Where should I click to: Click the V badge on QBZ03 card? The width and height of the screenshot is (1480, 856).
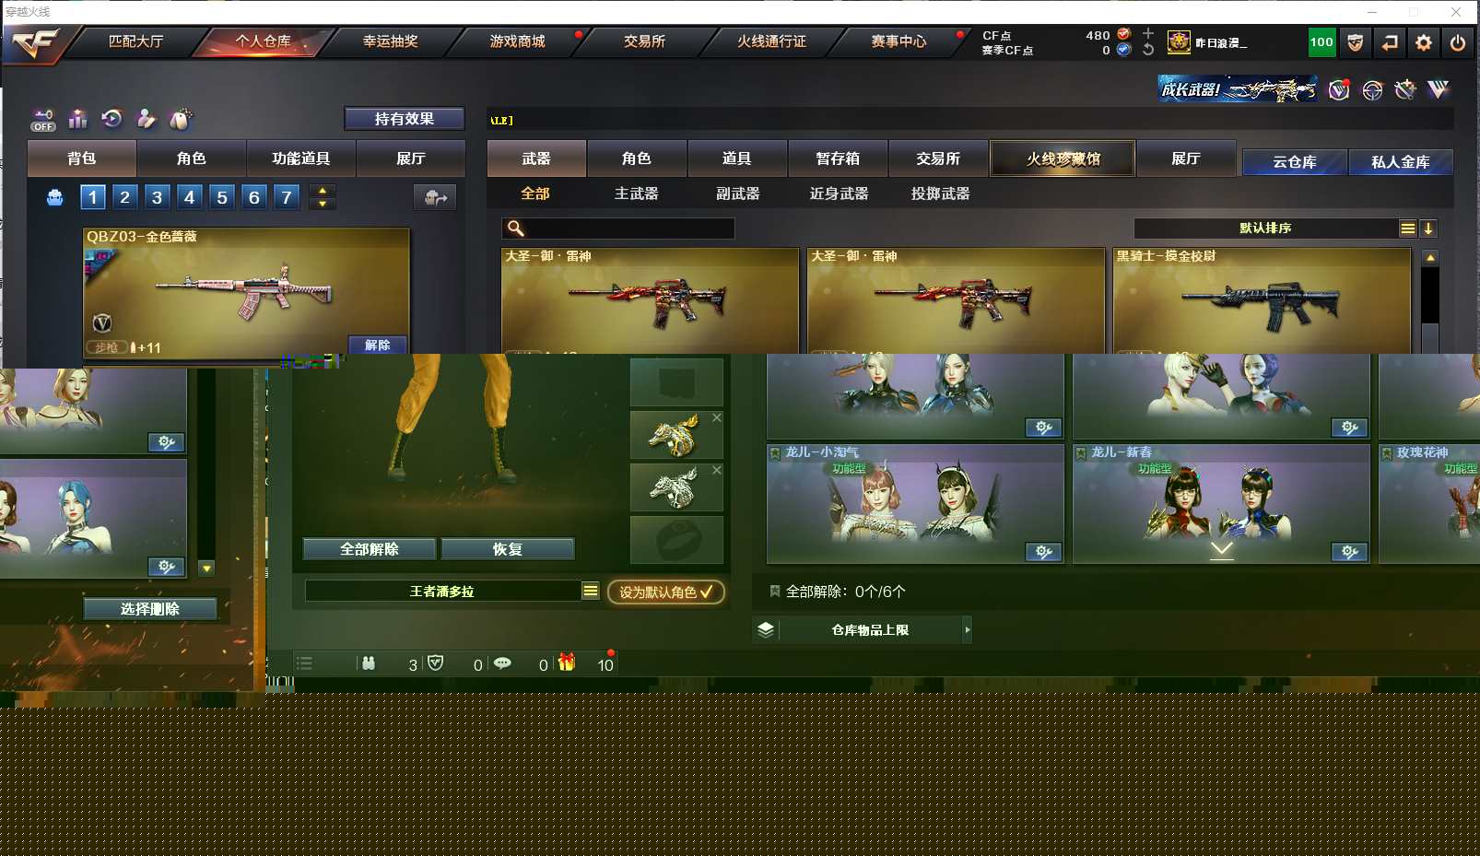point(102,322)
